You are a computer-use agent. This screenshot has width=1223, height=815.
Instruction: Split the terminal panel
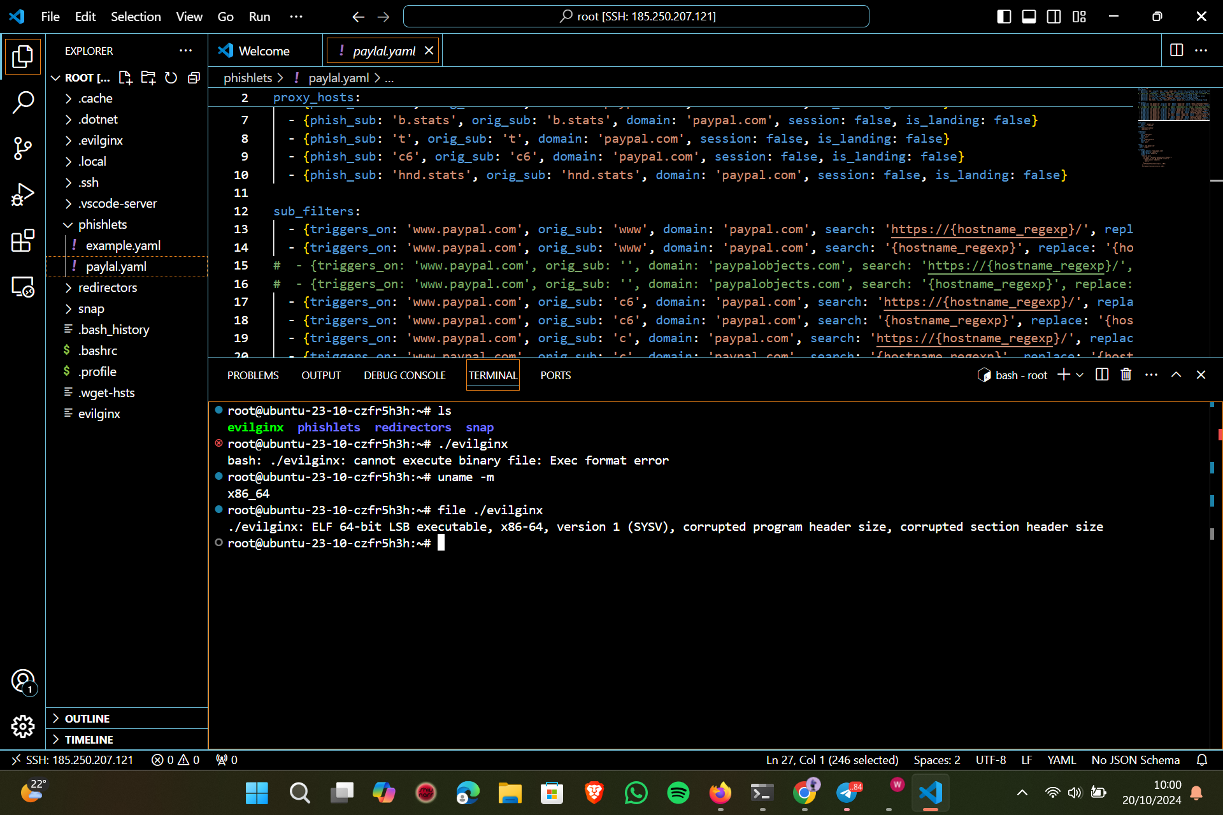click(1102, 375)
